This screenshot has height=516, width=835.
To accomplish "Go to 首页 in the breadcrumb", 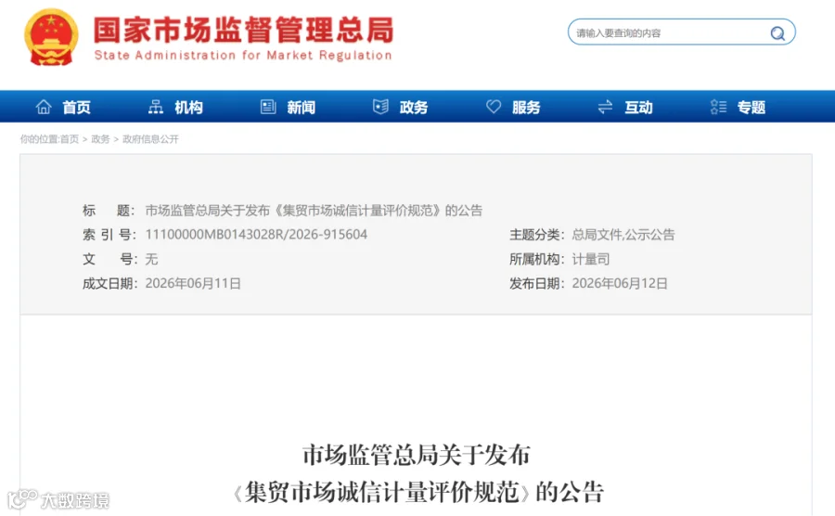I will 70,139.
